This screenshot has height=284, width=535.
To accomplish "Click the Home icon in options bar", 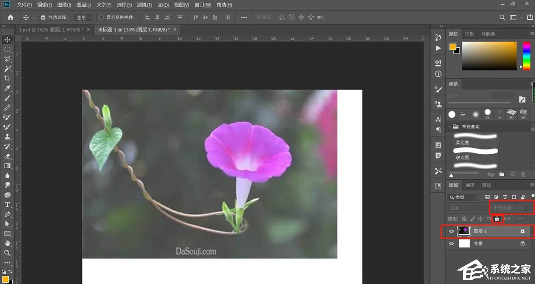I will (x=10, y=17).
